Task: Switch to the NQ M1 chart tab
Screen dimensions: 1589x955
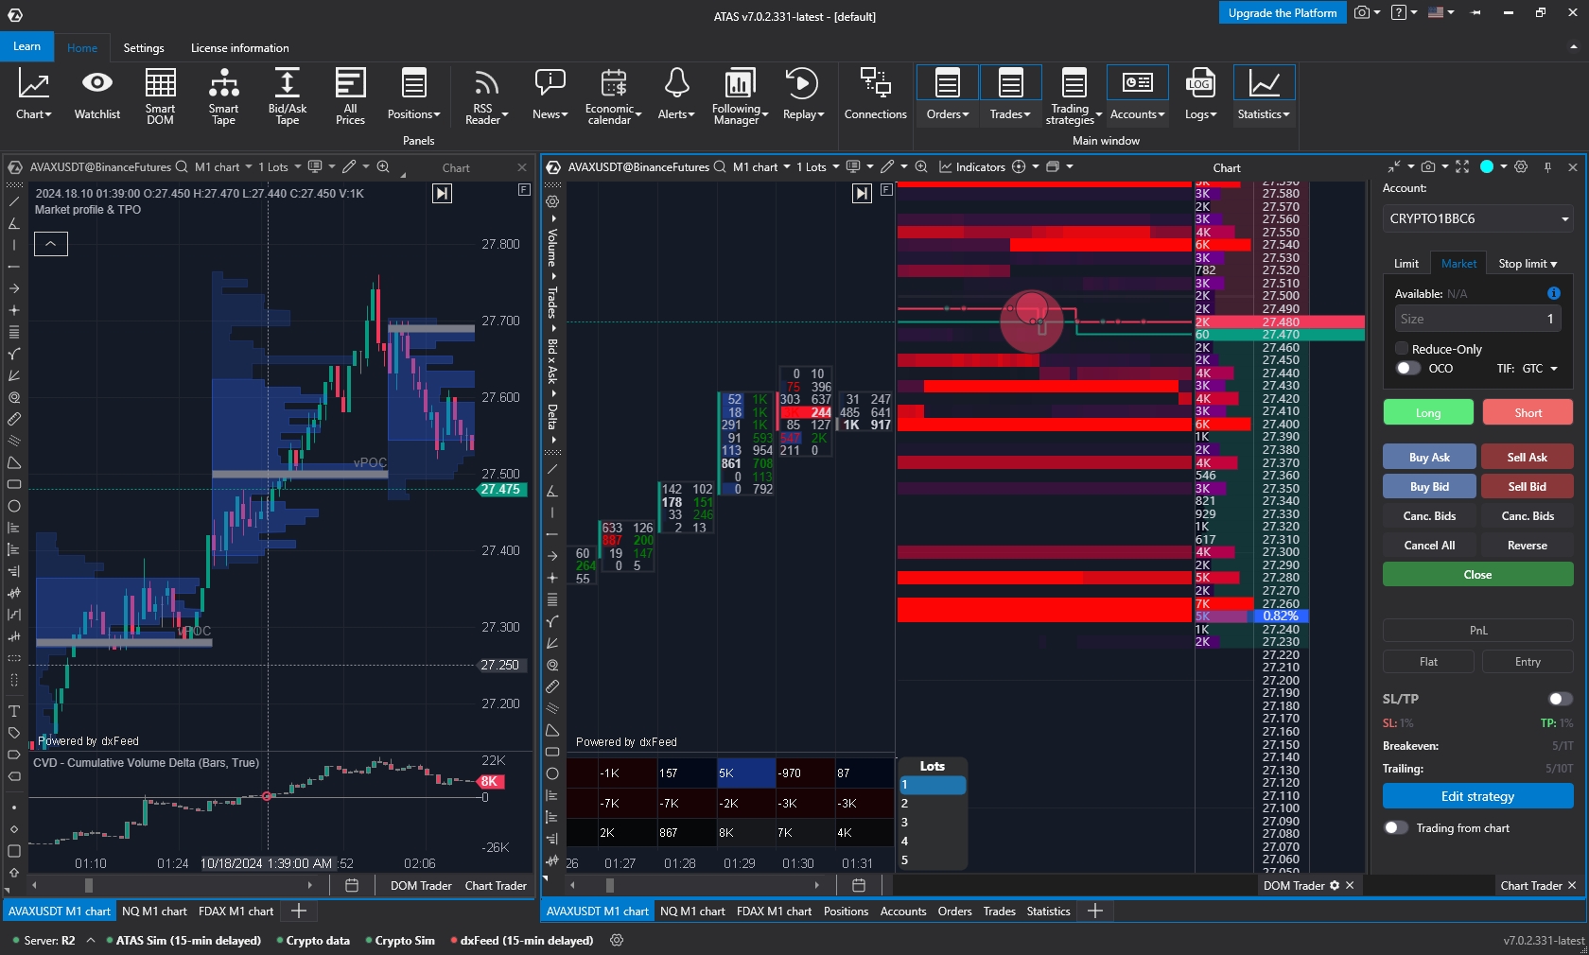Action: [154, 912]
